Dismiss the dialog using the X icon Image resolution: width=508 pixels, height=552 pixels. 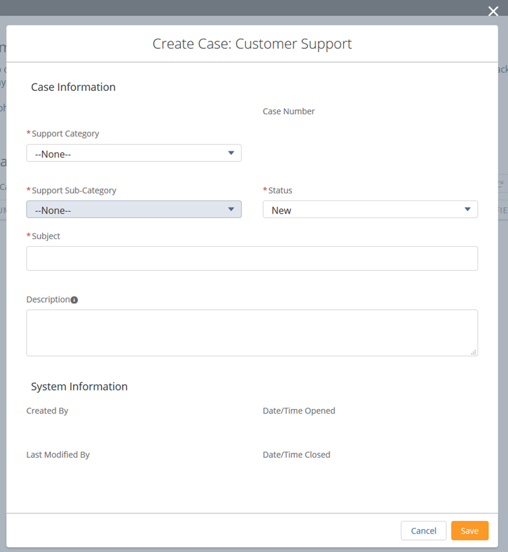click(x=493, y=11)
